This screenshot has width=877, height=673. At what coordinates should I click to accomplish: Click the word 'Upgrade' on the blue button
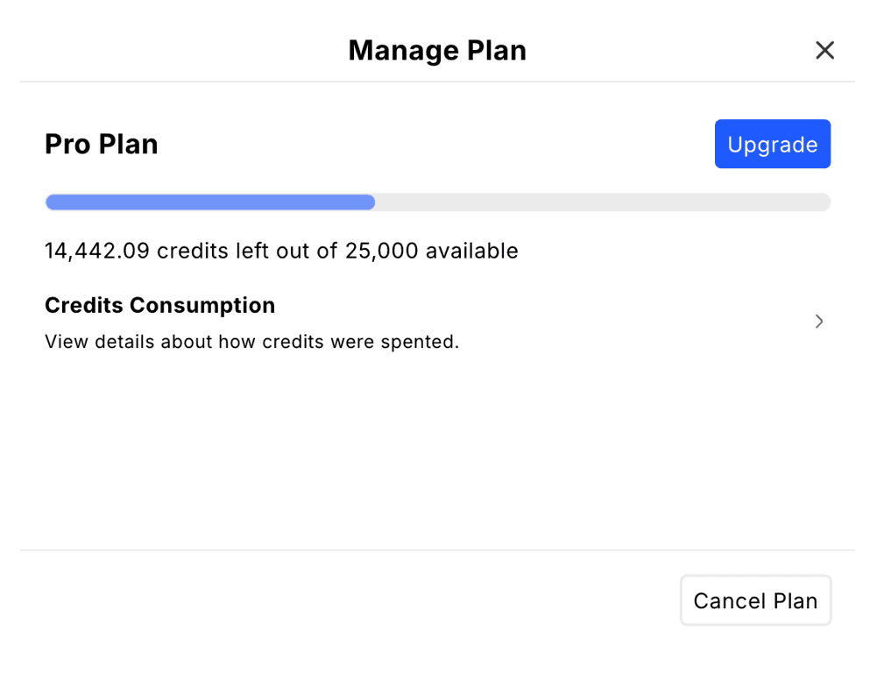coord(773,145)
